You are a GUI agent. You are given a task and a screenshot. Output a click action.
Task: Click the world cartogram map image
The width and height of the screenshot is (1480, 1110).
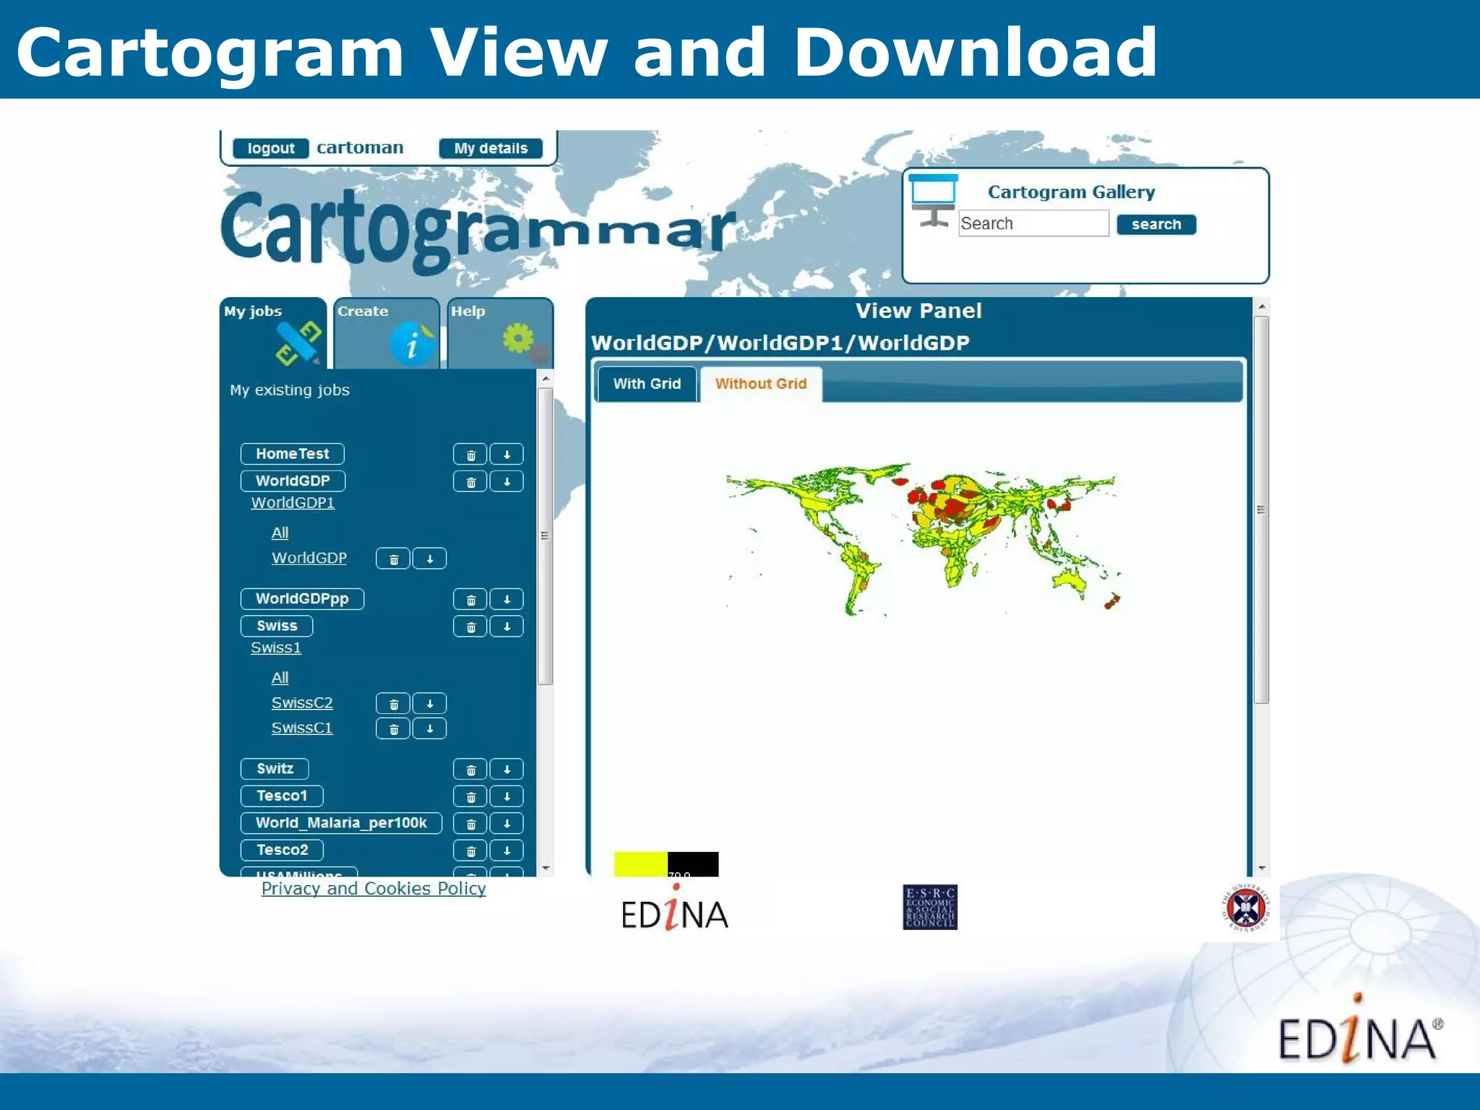(923, 540)
